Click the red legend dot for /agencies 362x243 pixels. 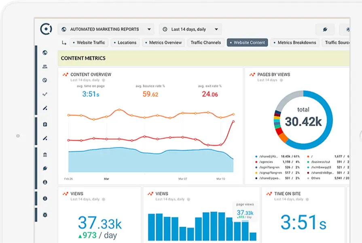click(256, 162)
